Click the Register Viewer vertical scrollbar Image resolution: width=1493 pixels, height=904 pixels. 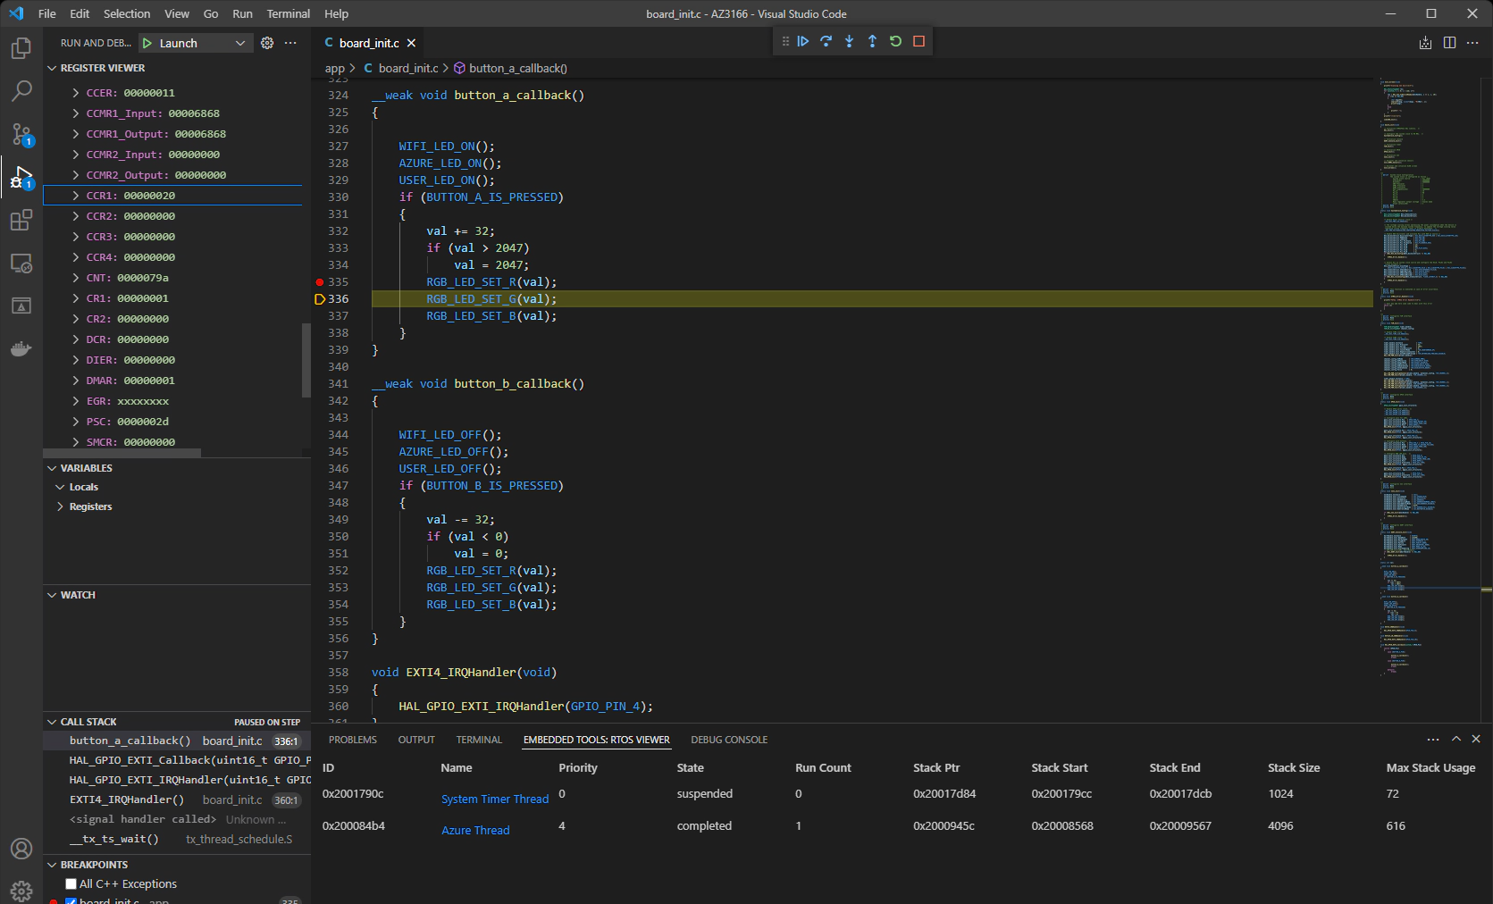coord(306,360)
